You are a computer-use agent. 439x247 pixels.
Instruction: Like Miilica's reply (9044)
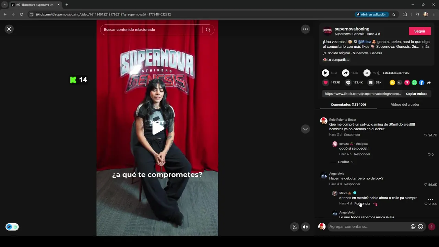point(426,204)
